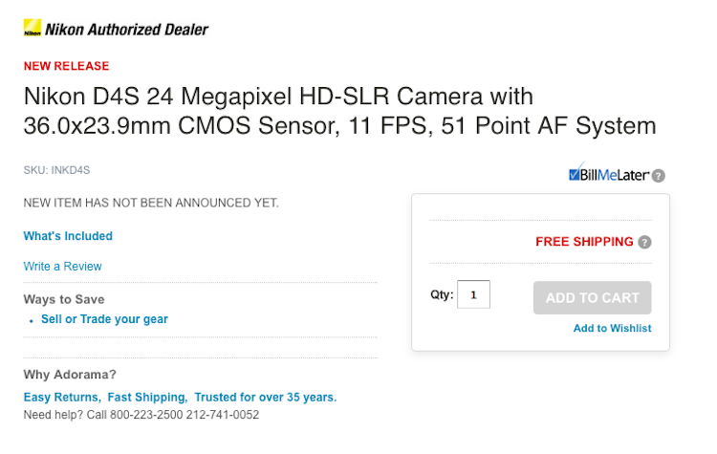This screenshot has width=717, height=454.
Task: Click the Easy Returns link
Action: tap(61, 397)
